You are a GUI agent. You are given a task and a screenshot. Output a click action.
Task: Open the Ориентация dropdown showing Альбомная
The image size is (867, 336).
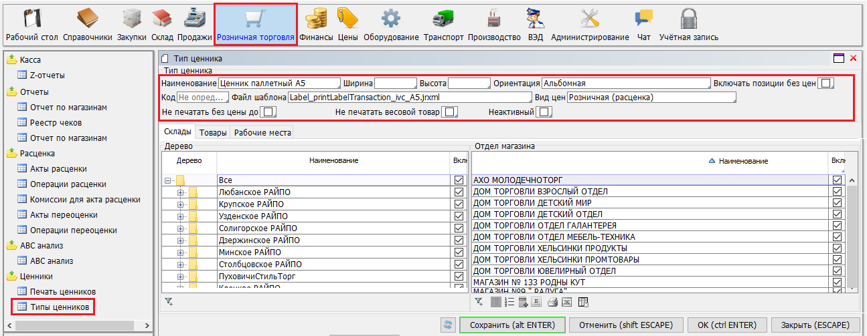coord(625,83)
